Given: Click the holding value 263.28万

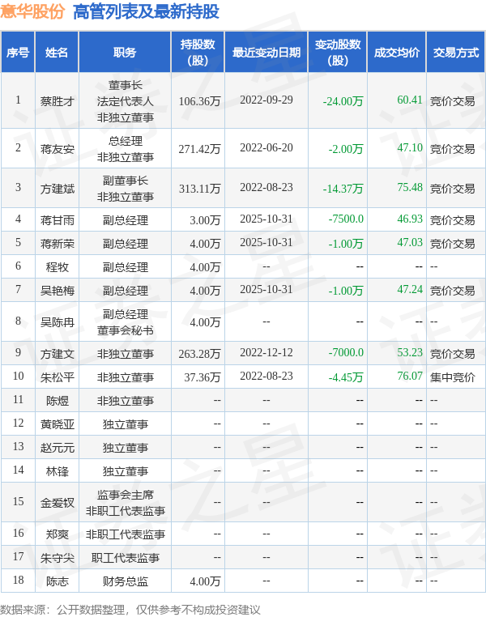Looking at the screenshot, I should [199, 354].
